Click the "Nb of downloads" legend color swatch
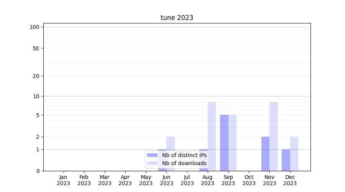345x192 pixels. click(152, 163)
